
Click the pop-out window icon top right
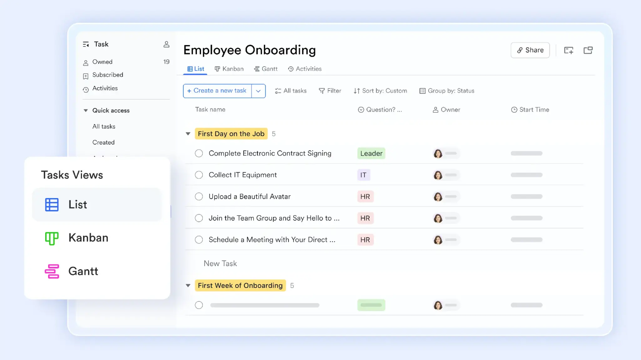pyautogui.click(x=588, y=50)
